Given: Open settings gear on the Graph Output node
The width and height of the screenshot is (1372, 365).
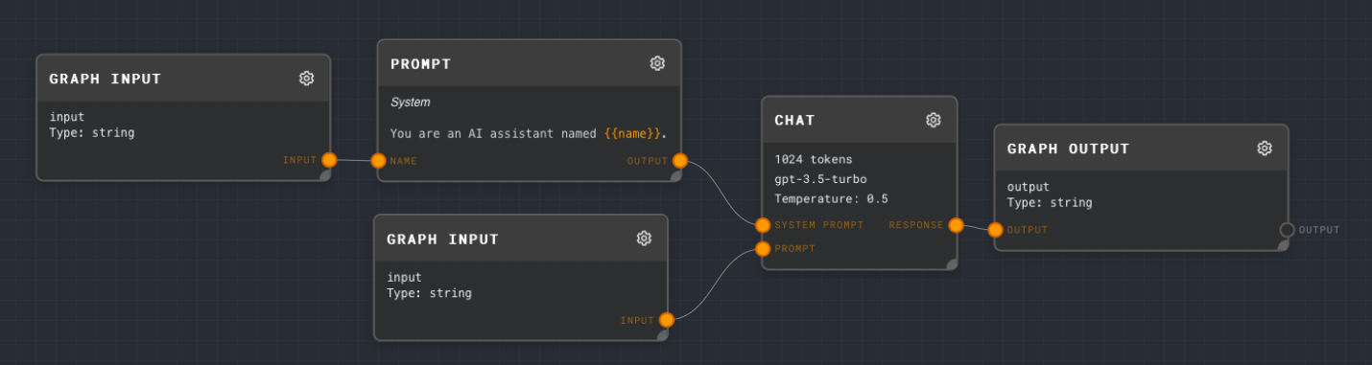Looking at the screenshot, I should click(x=1265, y=148).
